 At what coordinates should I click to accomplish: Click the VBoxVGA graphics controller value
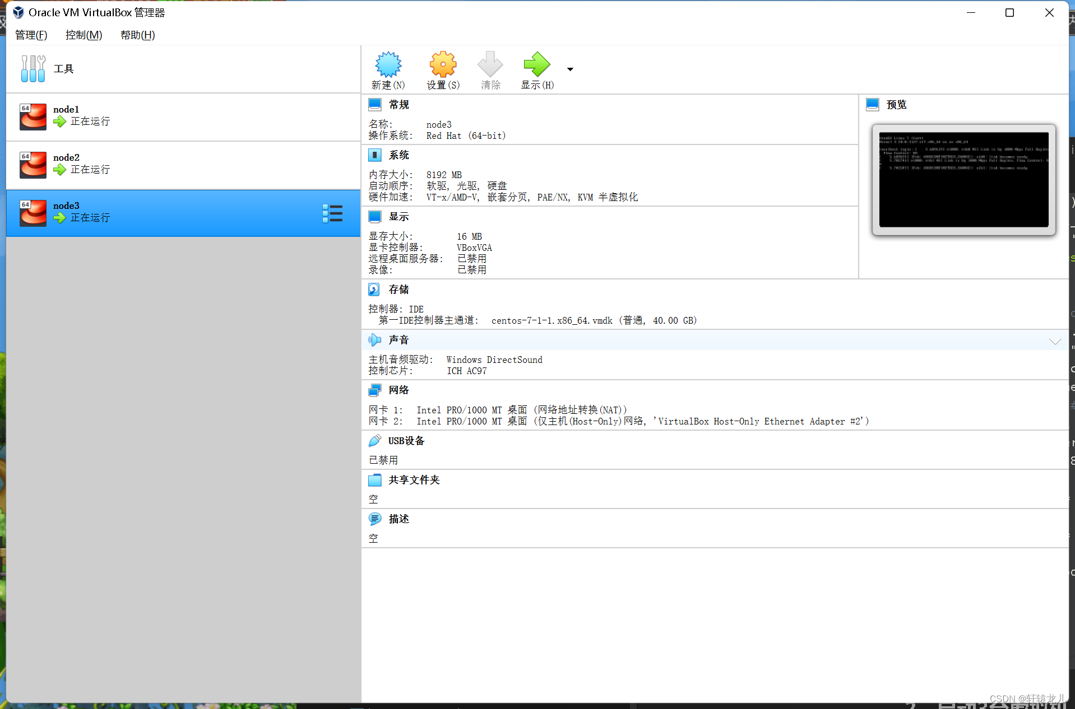[x=474, y=248]
